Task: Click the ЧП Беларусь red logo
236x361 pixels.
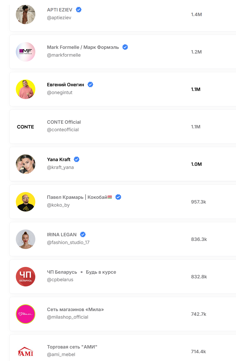Action: (25, 277)
